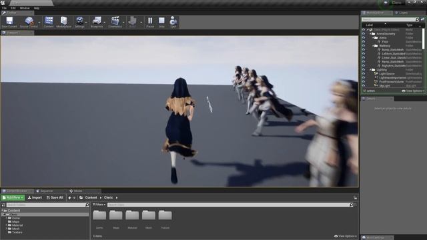The width and height of the screenshot is (427, 240).
Task: Toggle visibility of the Arena folder
Action: coord(363,38)
